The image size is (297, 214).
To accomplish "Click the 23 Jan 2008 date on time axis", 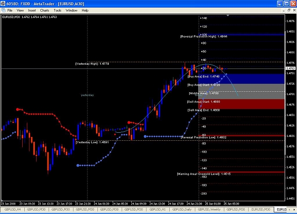I will tap(9, 204).
